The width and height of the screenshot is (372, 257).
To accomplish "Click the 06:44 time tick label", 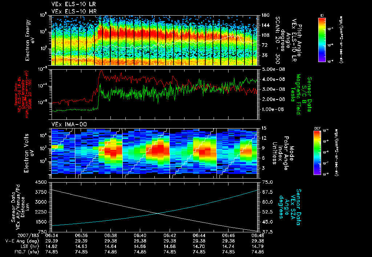I will click(x=199, y=236).
